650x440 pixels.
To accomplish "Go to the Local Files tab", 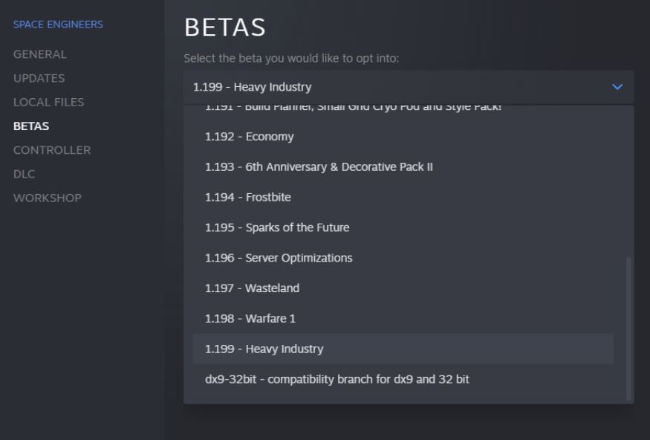I will point(48,102).
